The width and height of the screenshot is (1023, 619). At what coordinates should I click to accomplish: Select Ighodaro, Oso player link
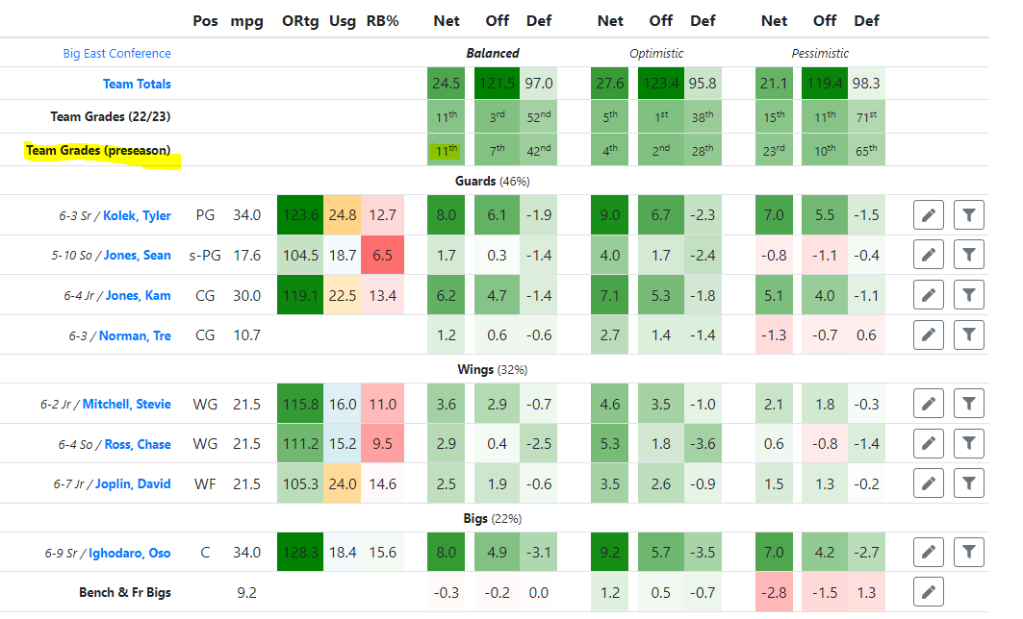(130, 554)
